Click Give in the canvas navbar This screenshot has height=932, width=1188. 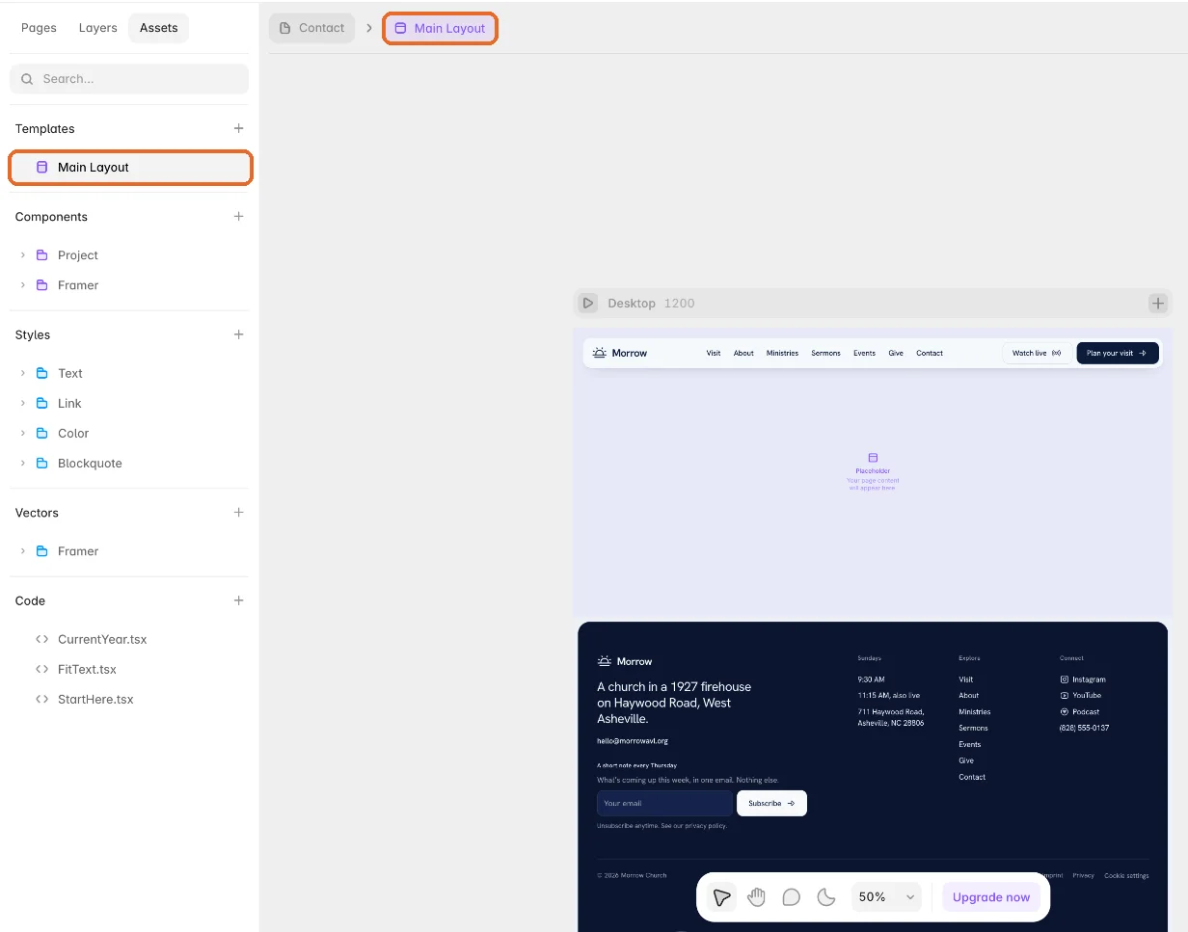tap(896, 353)
